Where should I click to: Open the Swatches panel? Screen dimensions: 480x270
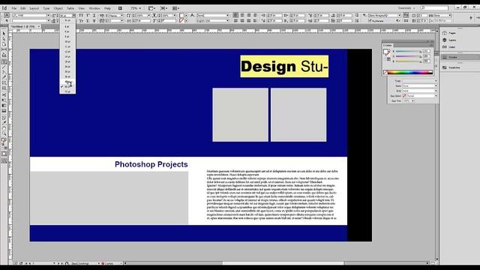[x=451, y=67]
